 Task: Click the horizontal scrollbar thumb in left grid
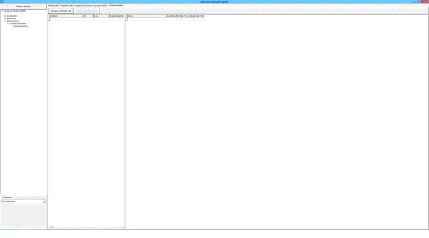click(x=52, y=227)
